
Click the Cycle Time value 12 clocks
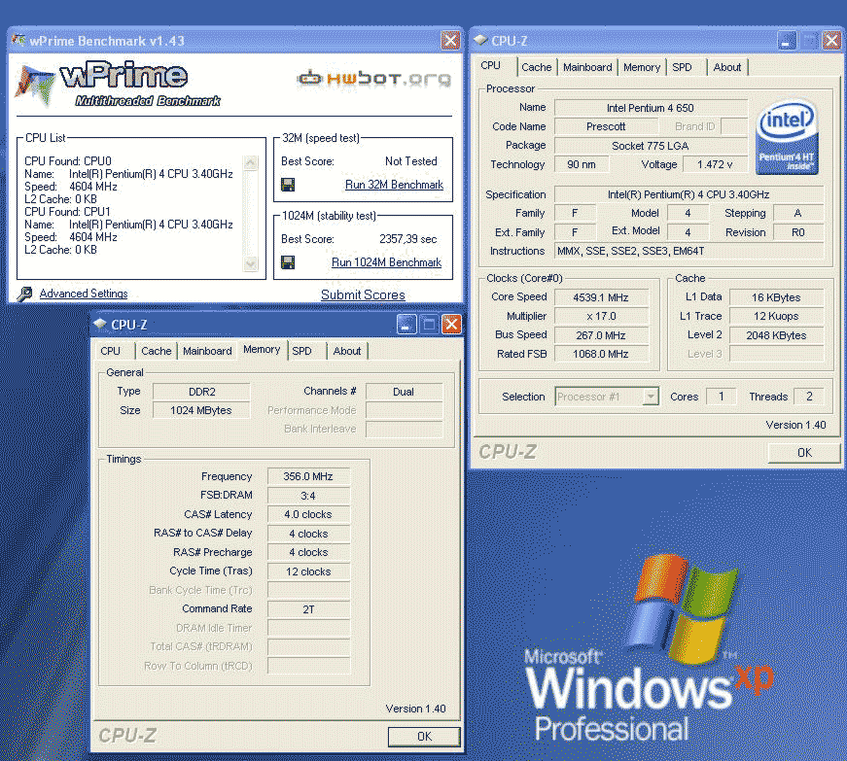(308, 571)
